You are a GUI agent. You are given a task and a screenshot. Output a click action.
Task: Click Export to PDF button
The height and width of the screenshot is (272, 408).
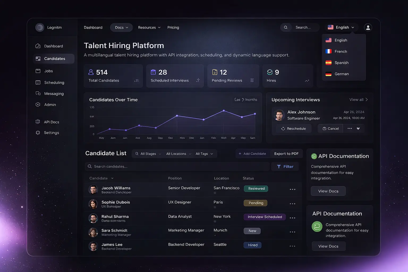point(286,154)
